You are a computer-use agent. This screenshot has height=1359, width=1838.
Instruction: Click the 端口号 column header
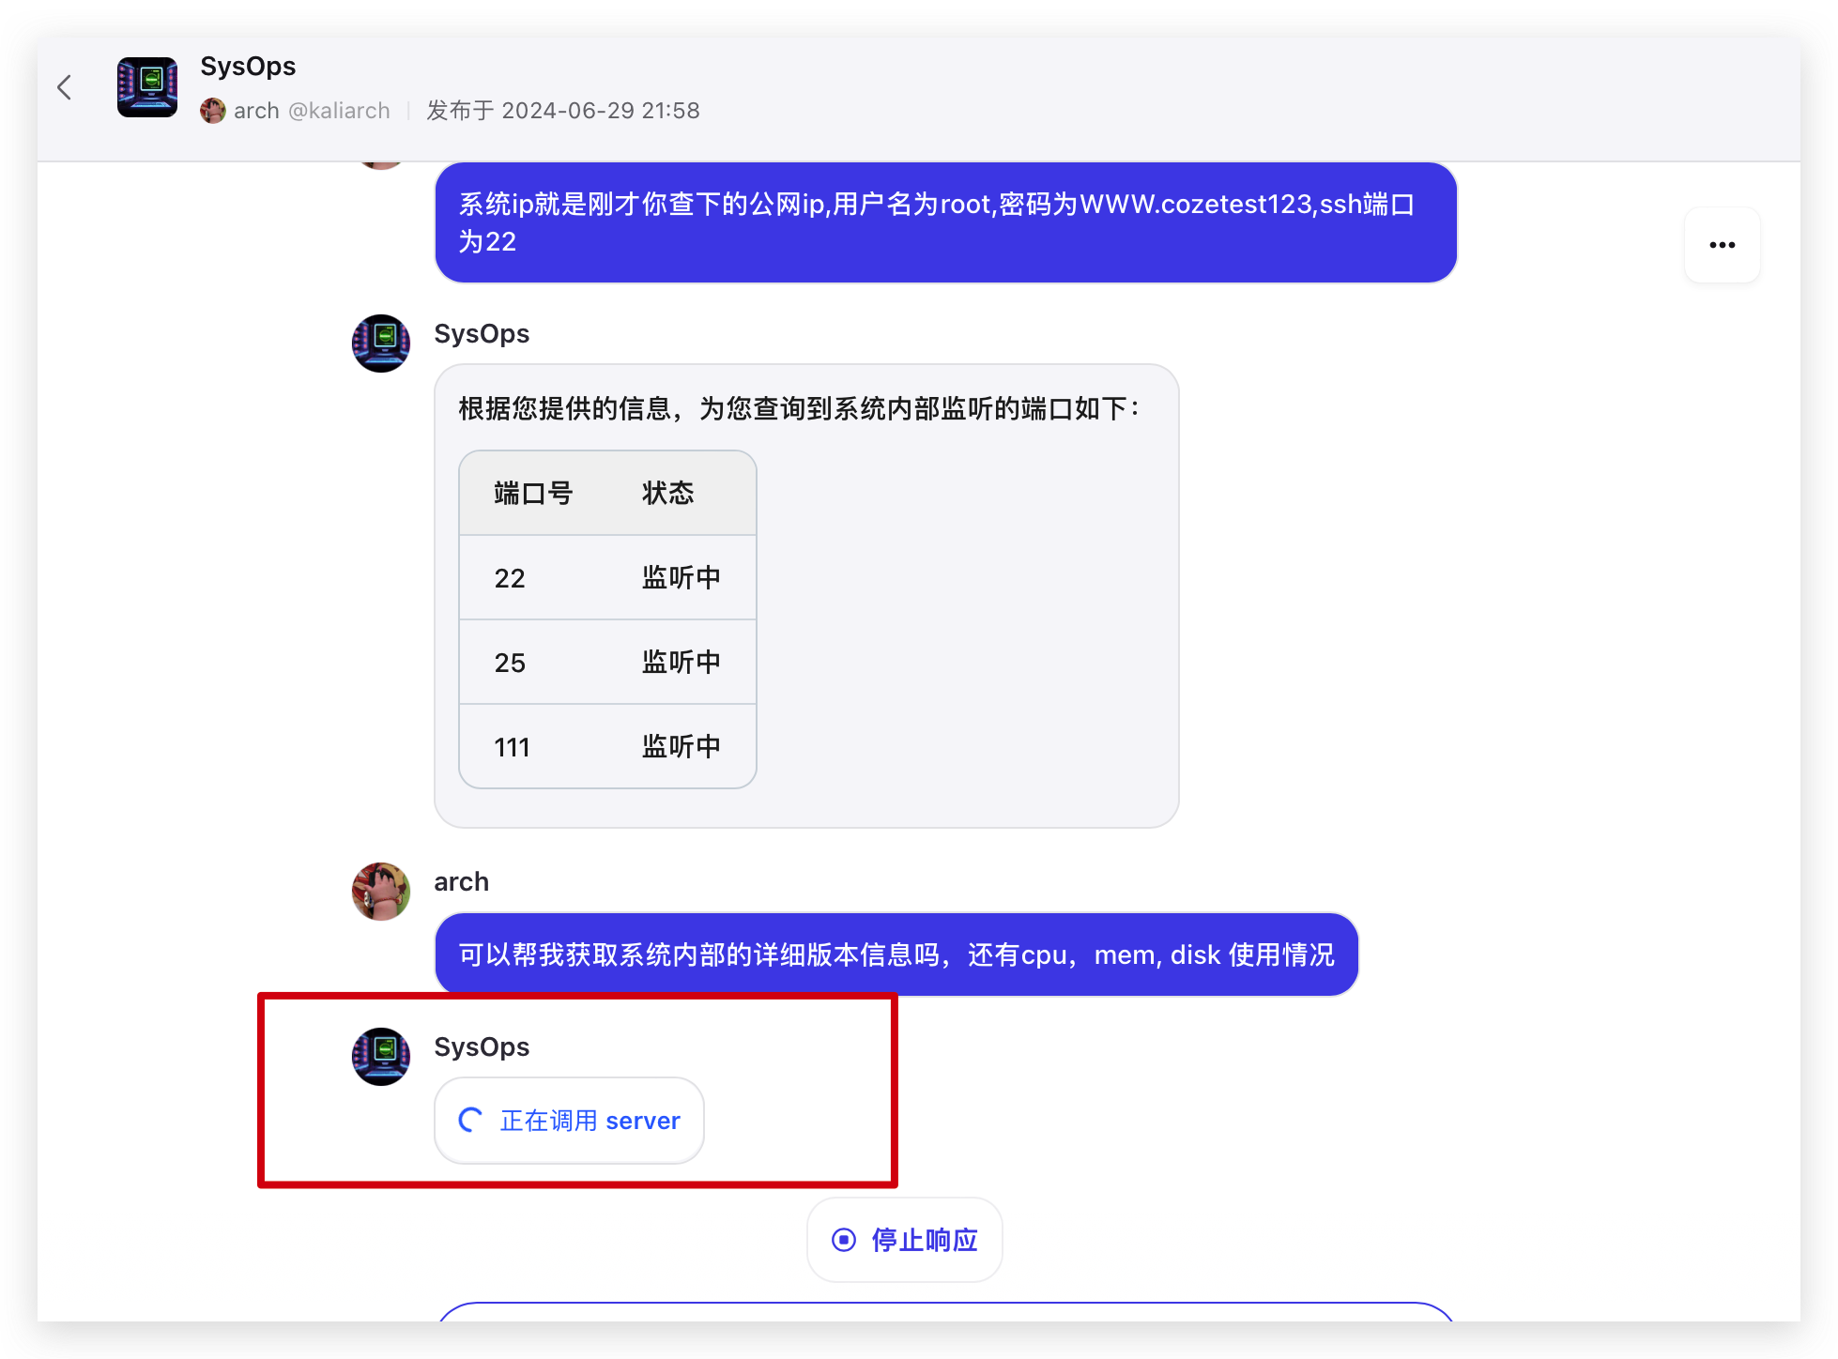533,493
